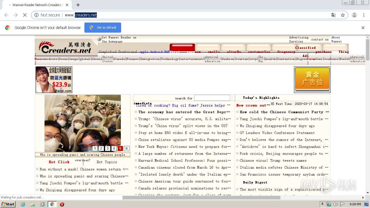
Task: Show hidden system tray icons
Action: click(323, 204)
